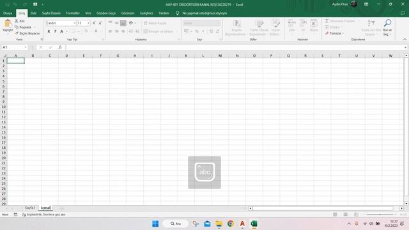Open the number format dropdown
Viewport: 409px width, 230px height.
coord(218,23)
